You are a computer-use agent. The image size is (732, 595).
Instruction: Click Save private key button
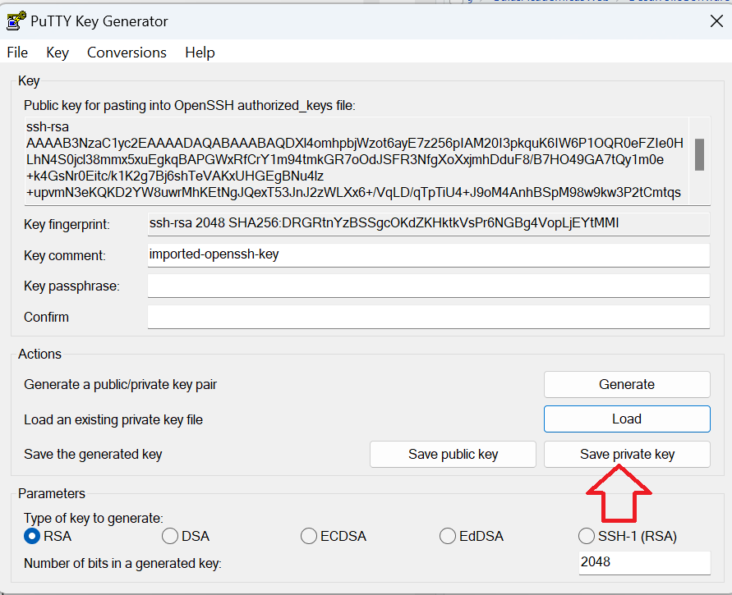point(627,454)
